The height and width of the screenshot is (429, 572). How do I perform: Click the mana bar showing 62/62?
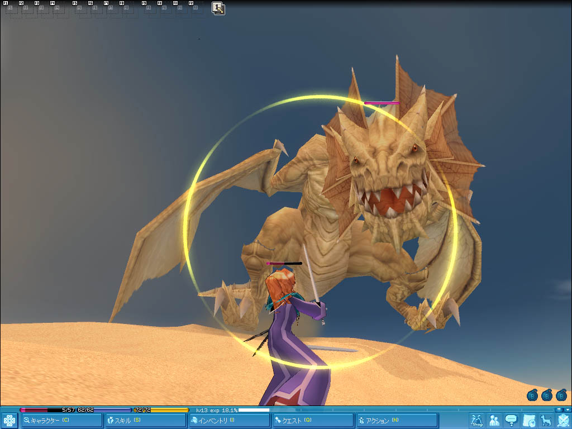104,410
